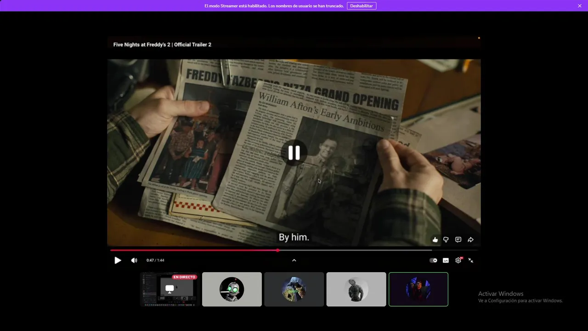The height and width of the screenshot is (331, 588).
Task: Expand the chevron below the video
Action: click(x=294, y=260)
